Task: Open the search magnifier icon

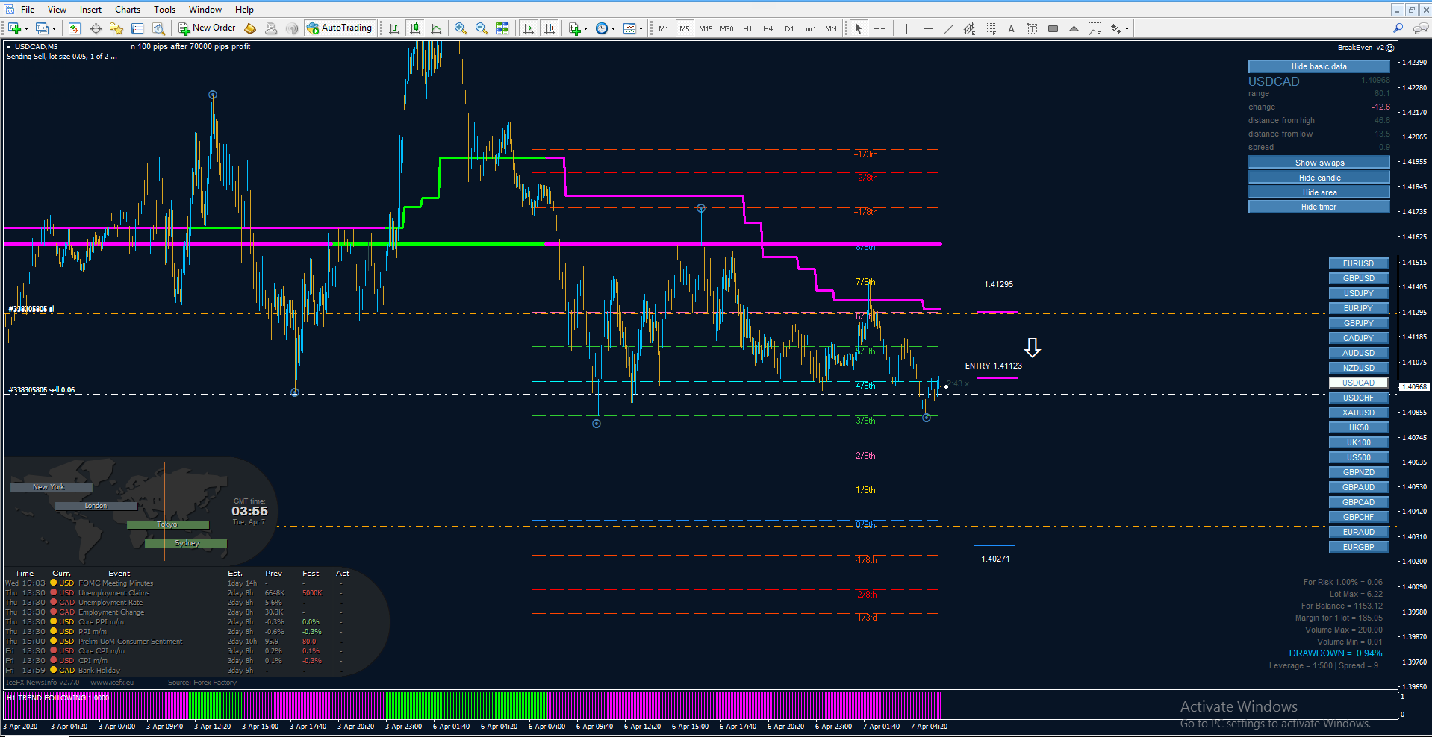Action: (x=1398, y=28)
